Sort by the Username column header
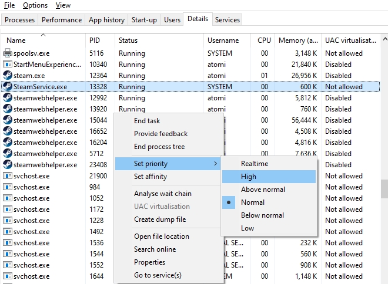388x284 pixels. tap(228, 40)
